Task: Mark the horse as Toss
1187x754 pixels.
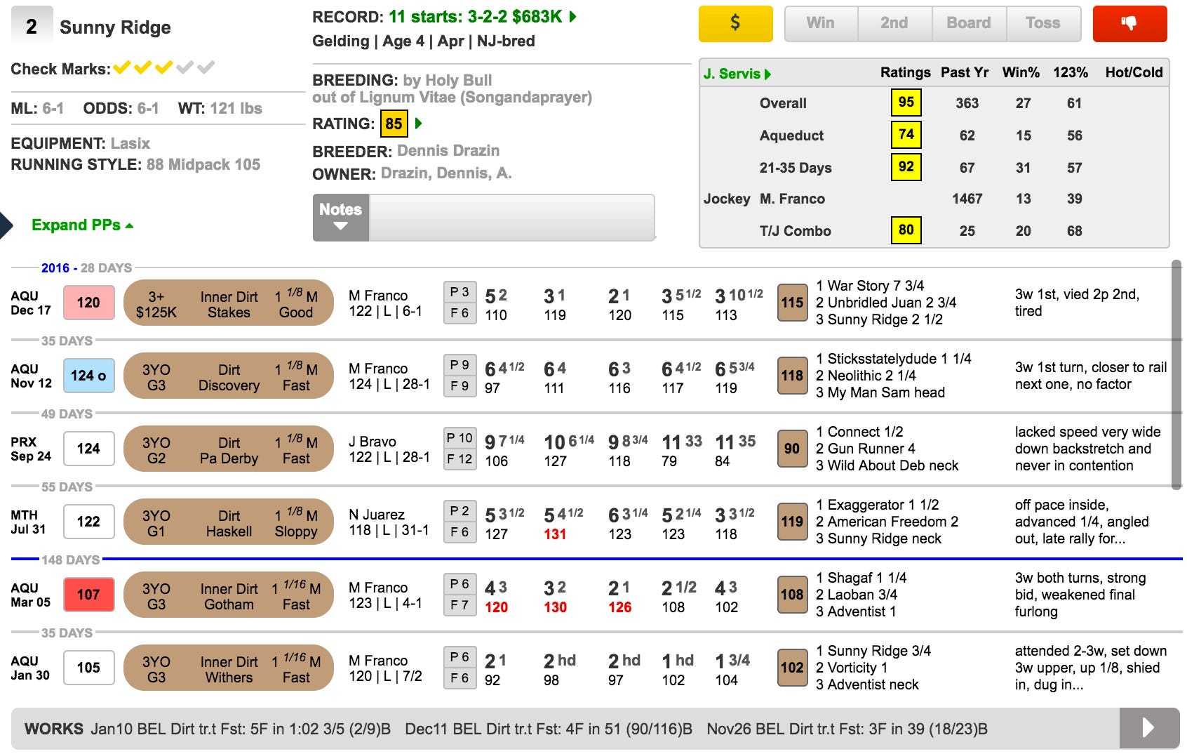Action: tap(1042, 23)
